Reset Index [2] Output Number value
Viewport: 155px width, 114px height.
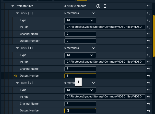(149, 111)
